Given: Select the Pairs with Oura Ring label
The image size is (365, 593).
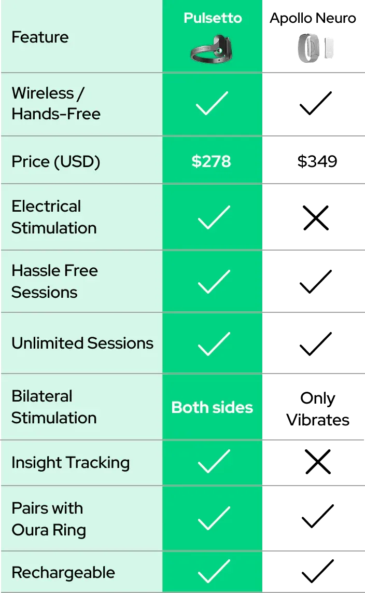Looking at the screenshot, I should click(49, 519).
